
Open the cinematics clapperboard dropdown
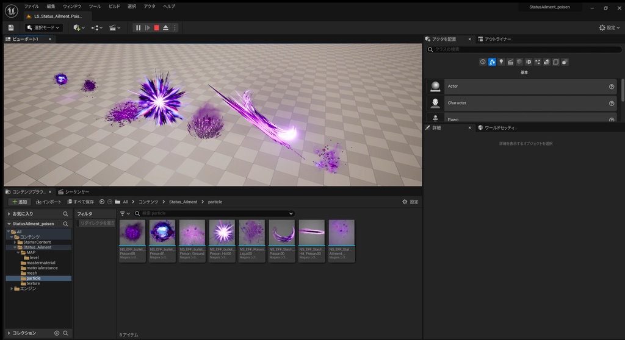tap(115, 27)
